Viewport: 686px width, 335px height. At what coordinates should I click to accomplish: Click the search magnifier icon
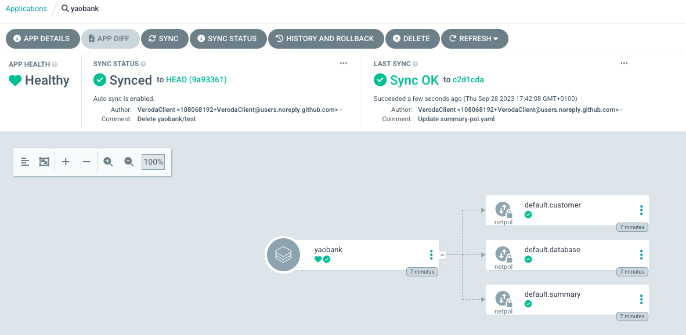pos(65,8)
